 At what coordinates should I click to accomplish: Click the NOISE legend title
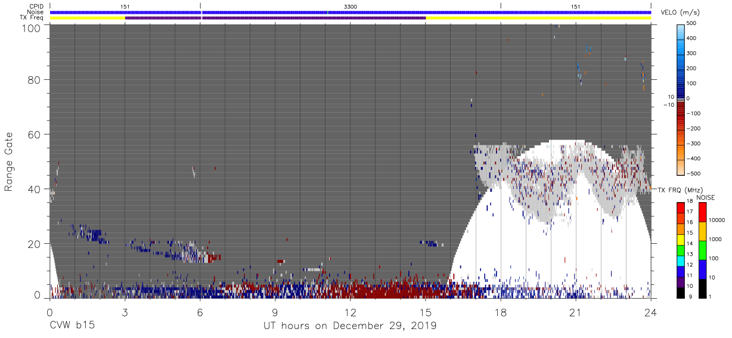706,197
